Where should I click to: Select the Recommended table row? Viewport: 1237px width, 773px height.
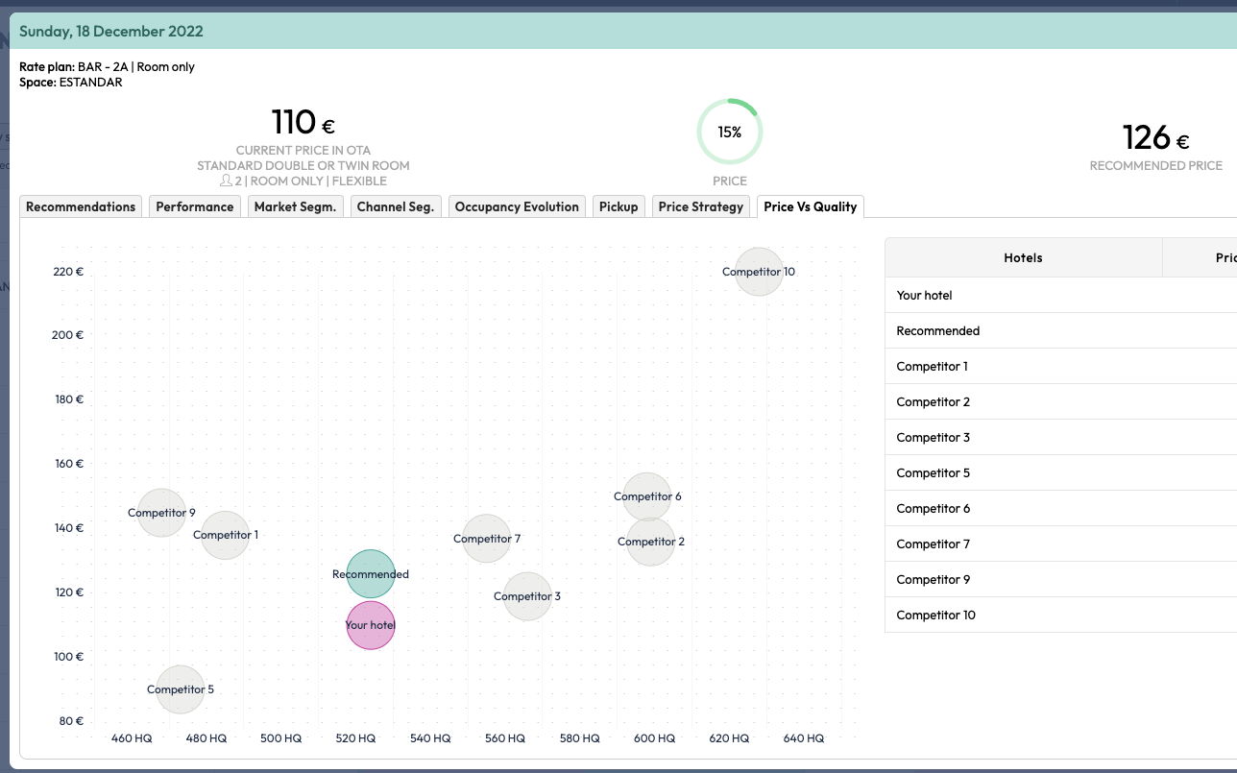point(1060,330)
